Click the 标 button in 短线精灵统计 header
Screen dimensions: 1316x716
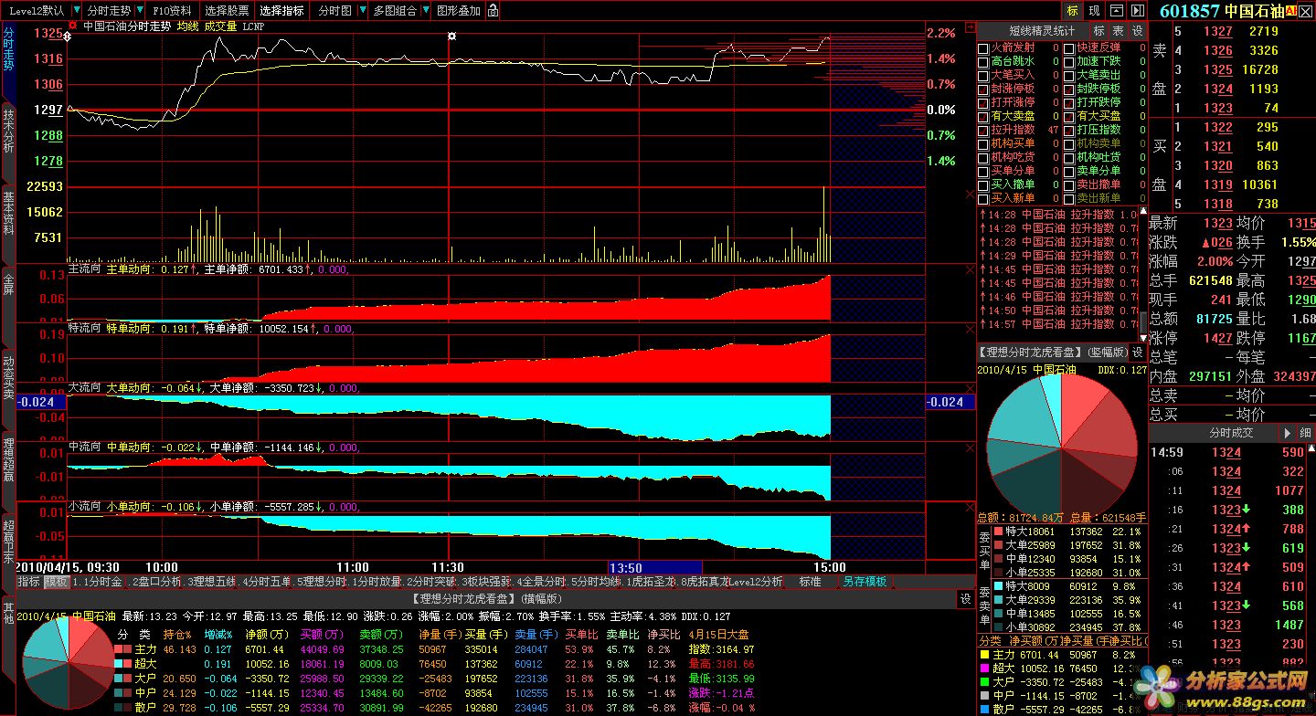click(x=1098, y=30)
